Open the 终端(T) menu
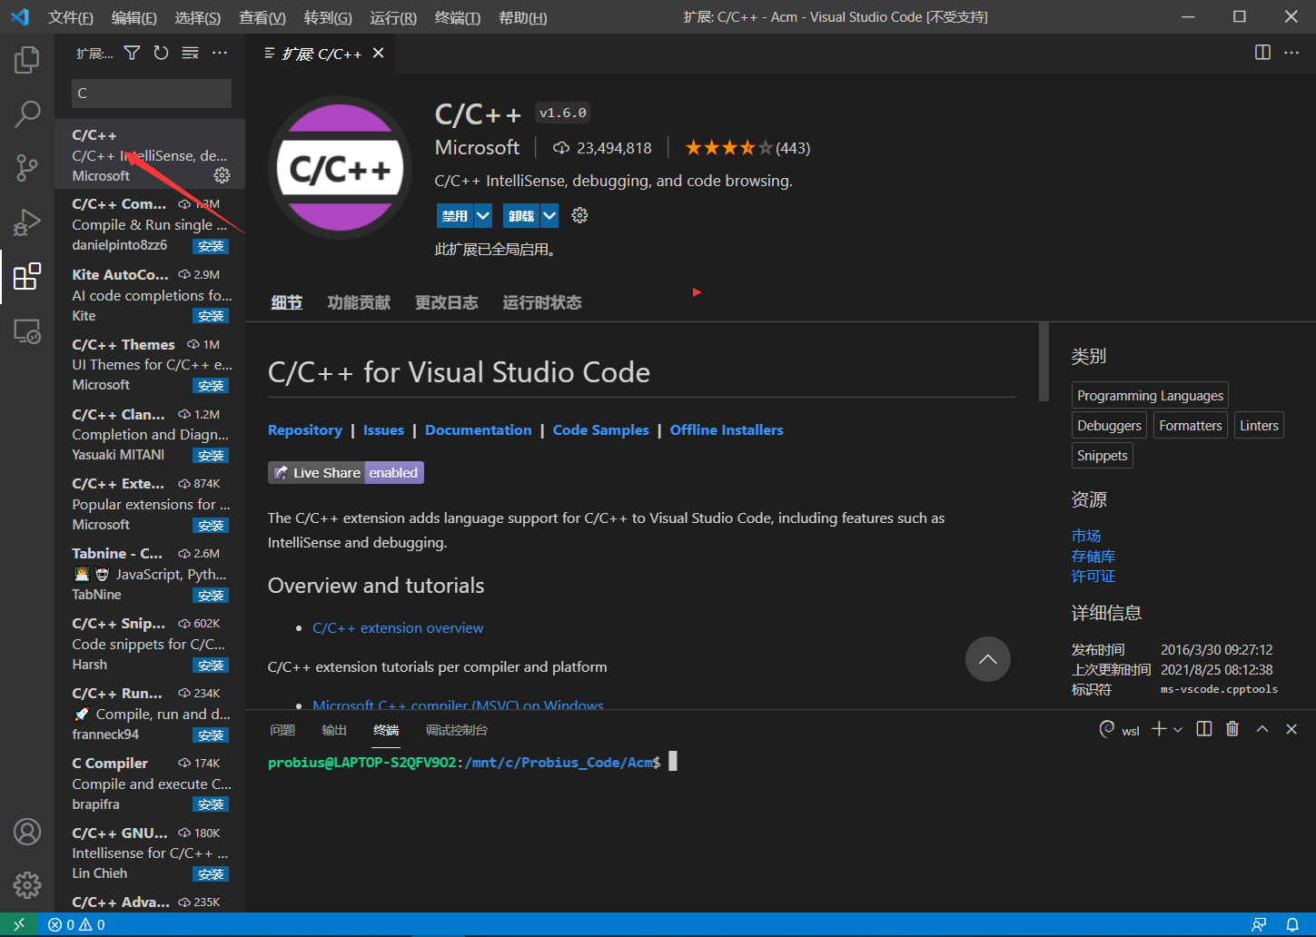The height and width of the screenshot is (937, 1316). (x=458, y=17)
